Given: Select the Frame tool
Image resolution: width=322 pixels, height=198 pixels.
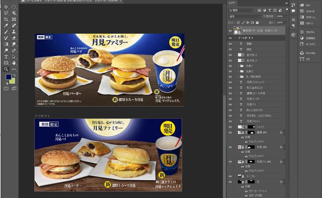Looking at the screenshot, I should 14,19.
